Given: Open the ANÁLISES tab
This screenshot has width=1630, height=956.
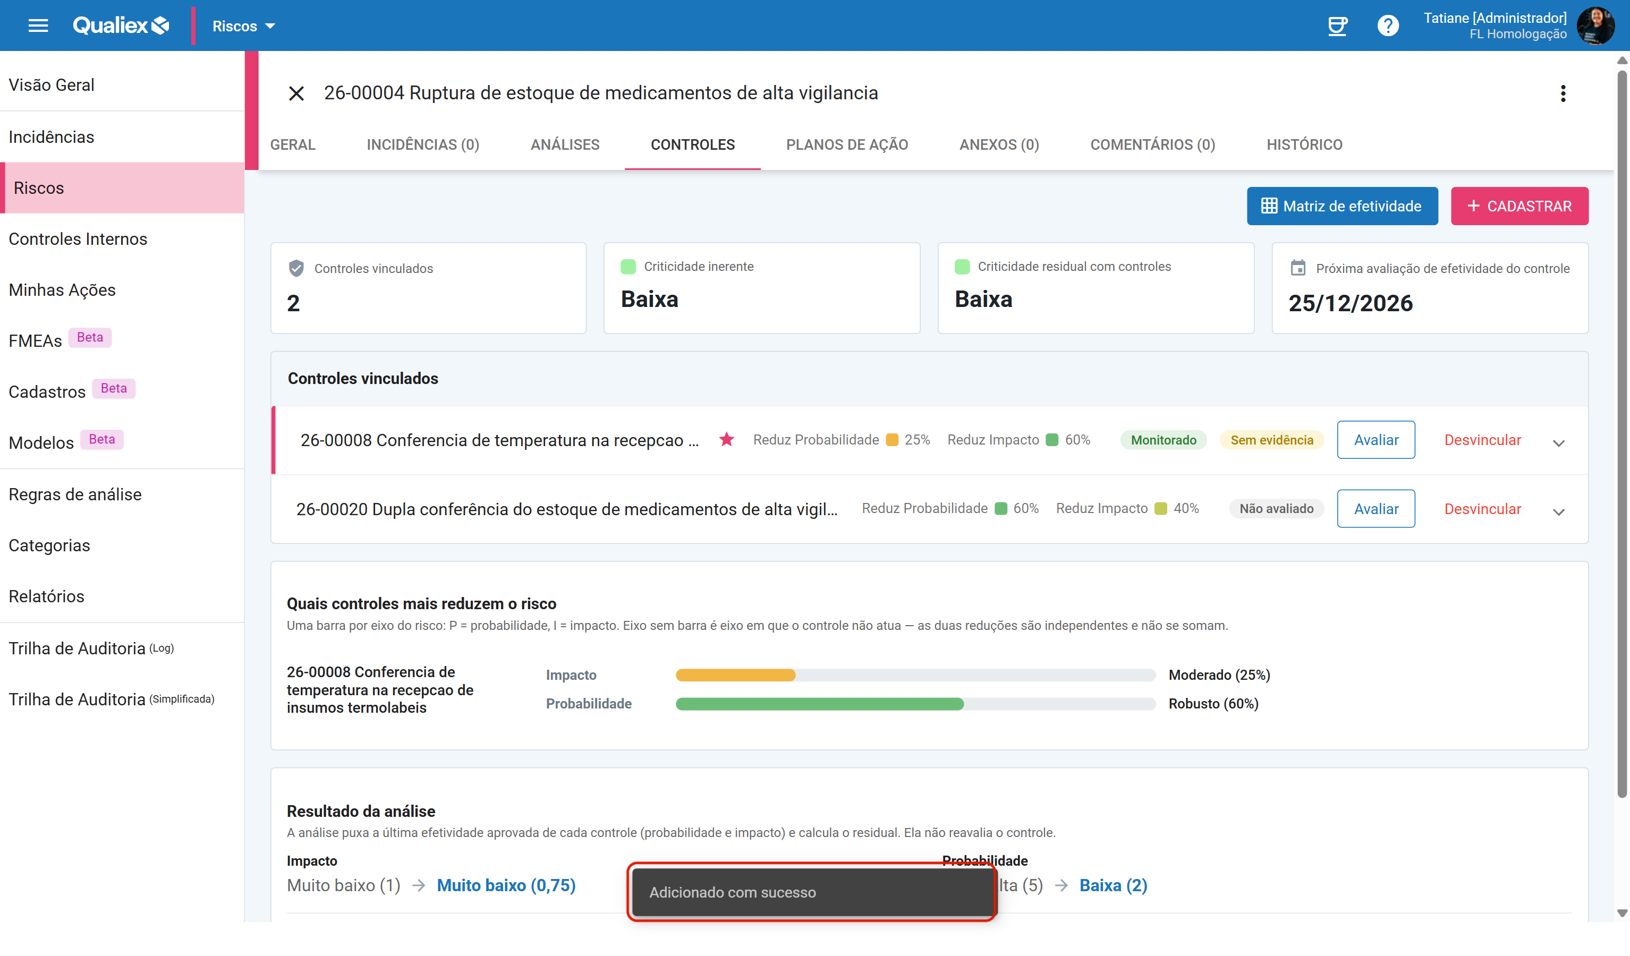Looking at the screenshot, I should click(565, 144).
